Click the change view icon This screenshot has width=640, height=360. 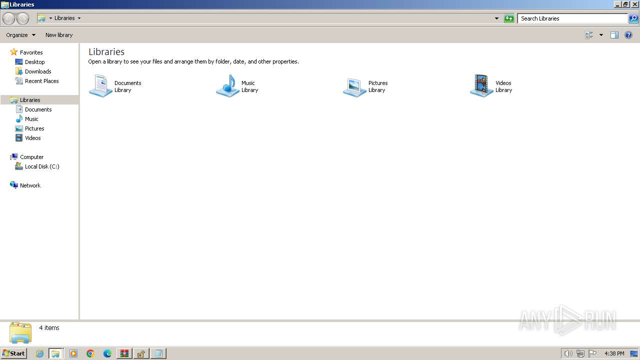tap(589, 35)
